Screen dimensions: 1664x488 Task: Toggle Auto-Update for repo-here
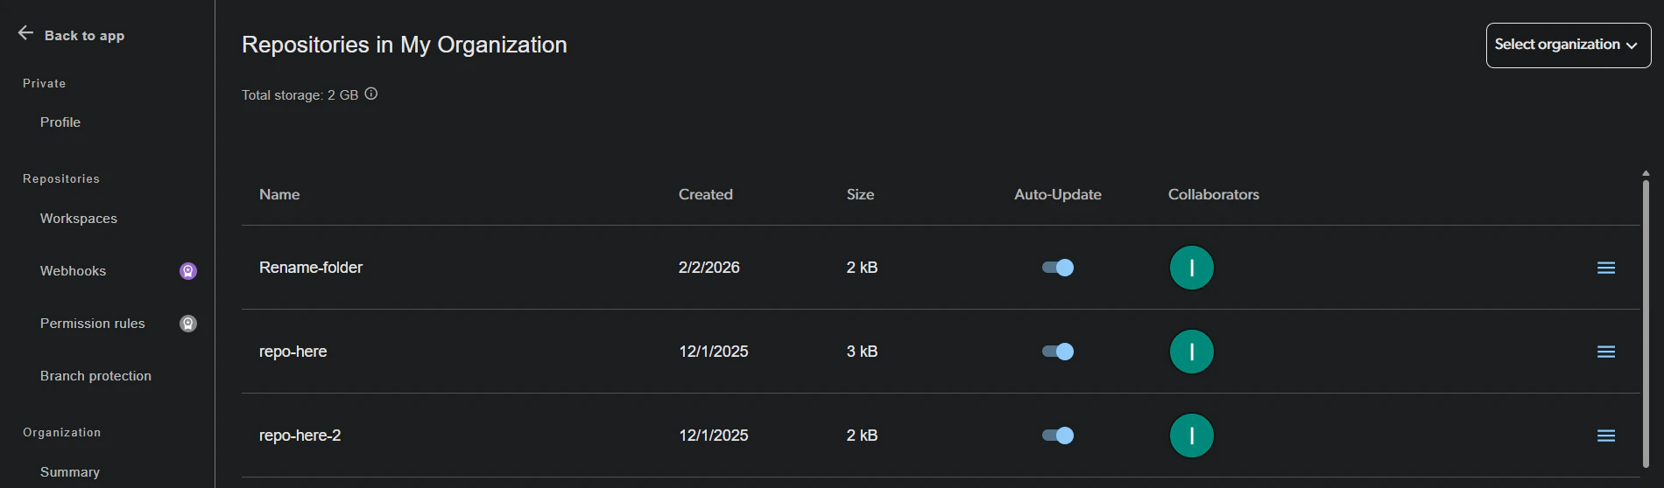click(1058, 352)
